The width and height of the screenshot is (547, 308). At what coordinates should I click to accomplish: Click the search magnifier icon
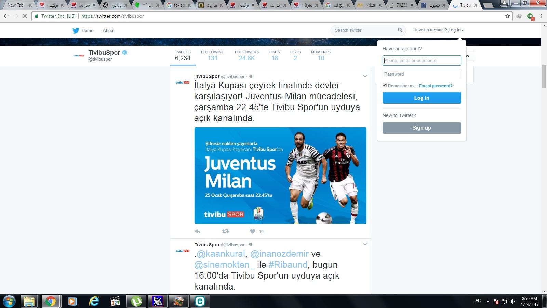[400, 30]
